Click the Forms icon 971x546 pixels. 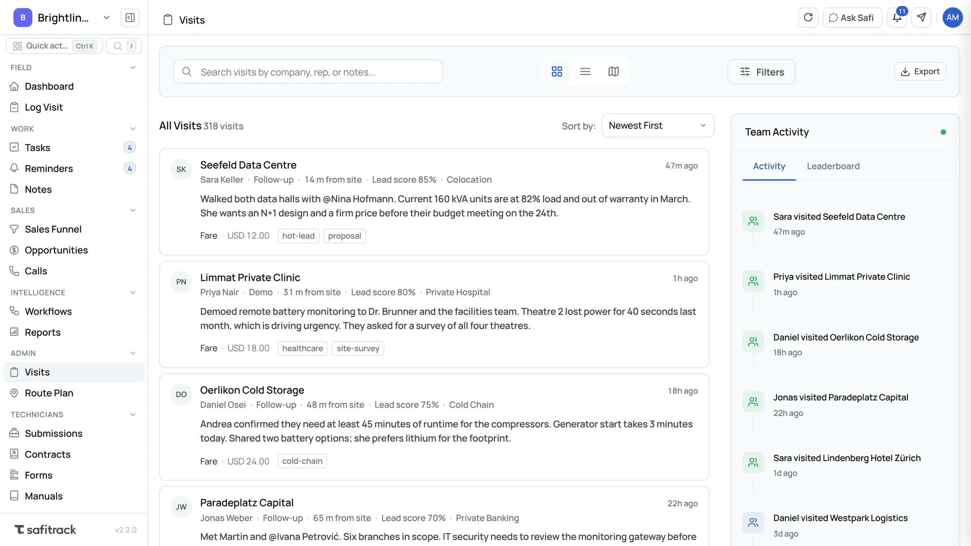[x=14, y=475]
